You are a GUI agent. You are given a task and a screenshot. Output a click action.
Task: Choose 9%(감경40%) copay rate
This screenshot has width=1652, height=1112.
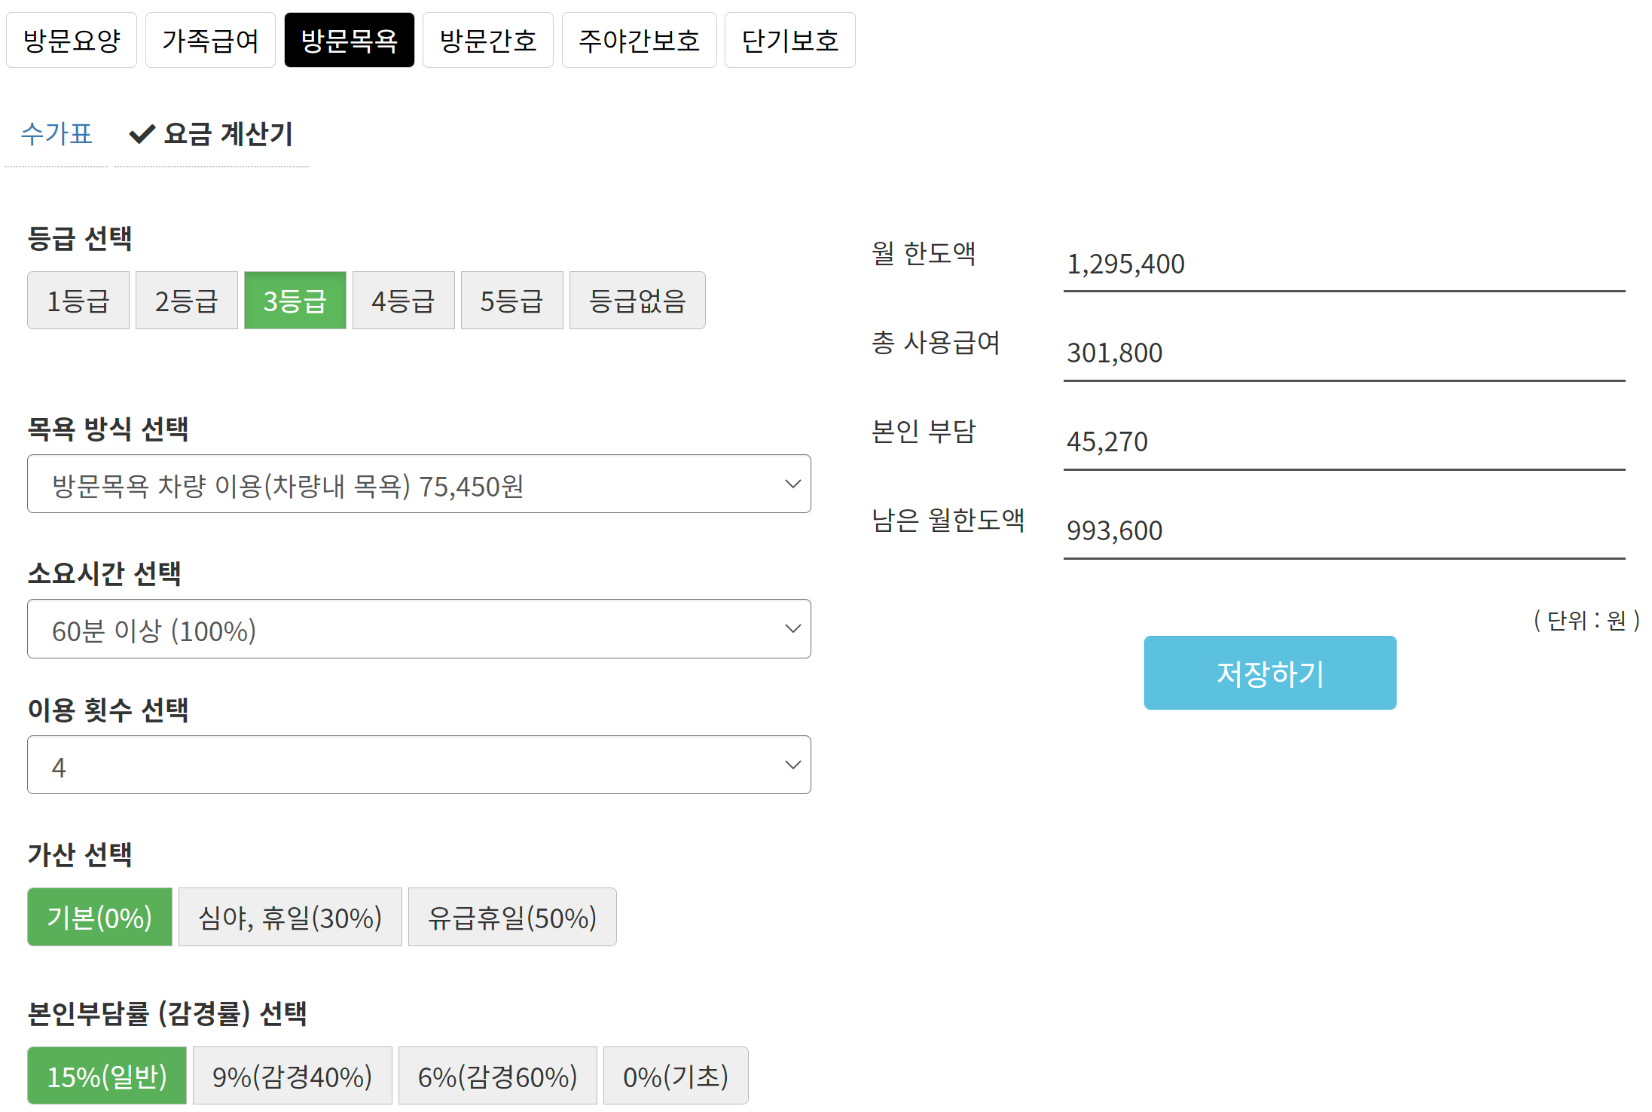(292, 1076)
